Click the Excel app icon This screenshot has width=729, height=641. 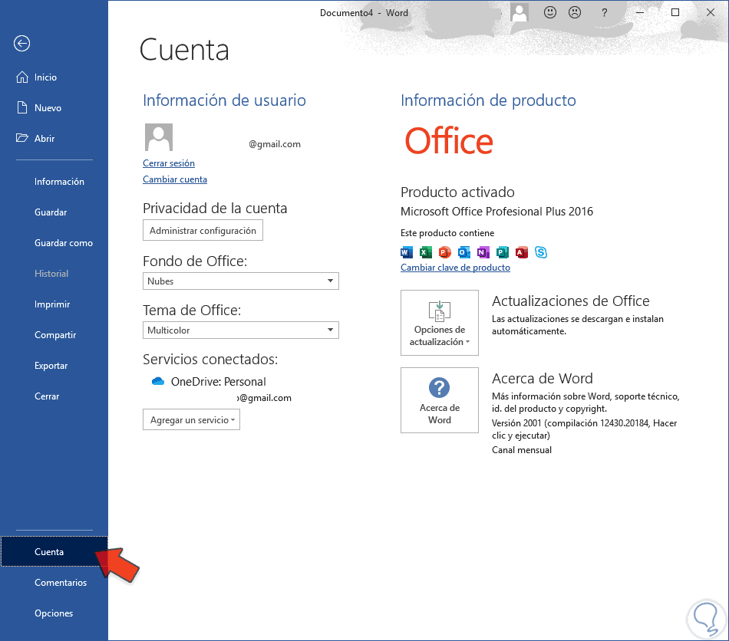tap(425, 252)
